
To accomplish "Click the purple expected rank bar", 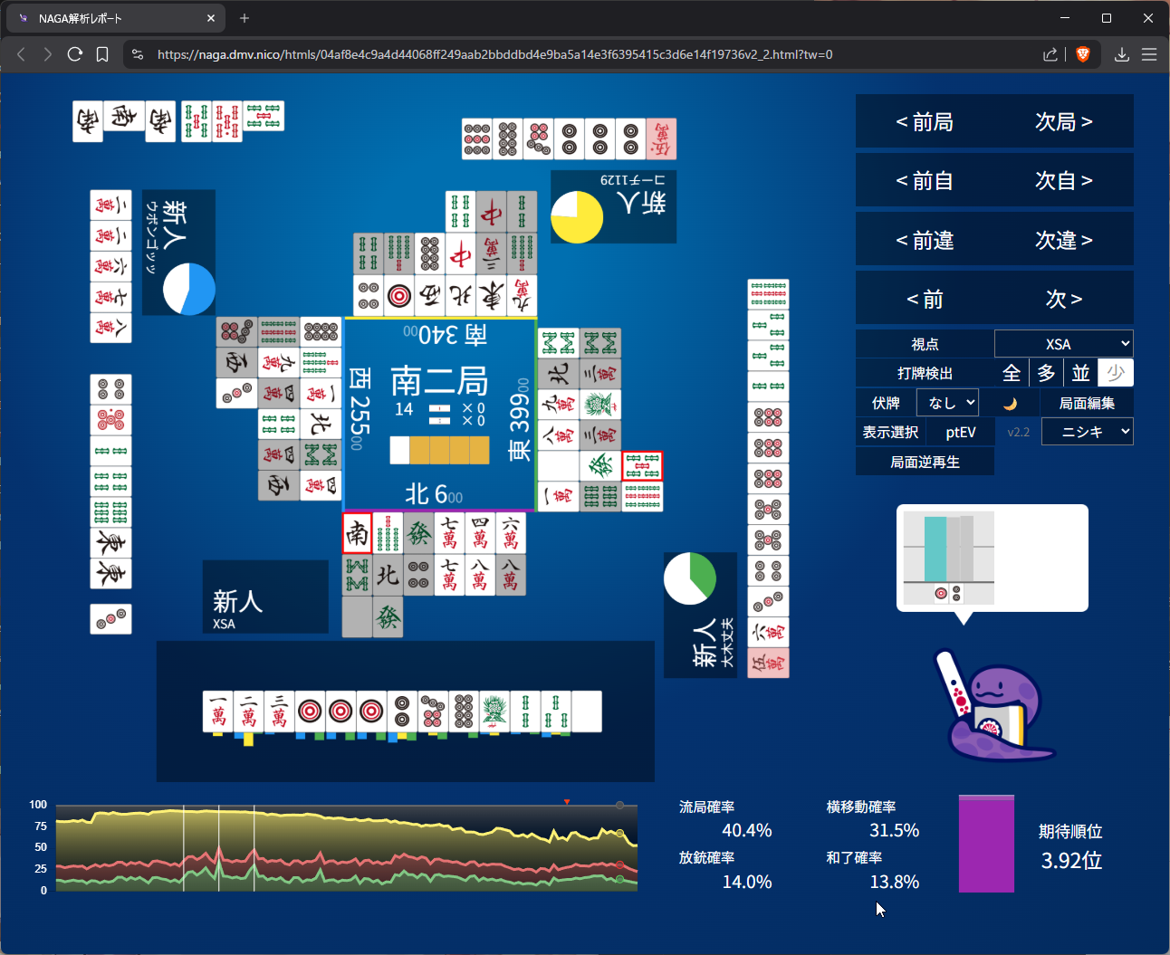I will (986, 844).
